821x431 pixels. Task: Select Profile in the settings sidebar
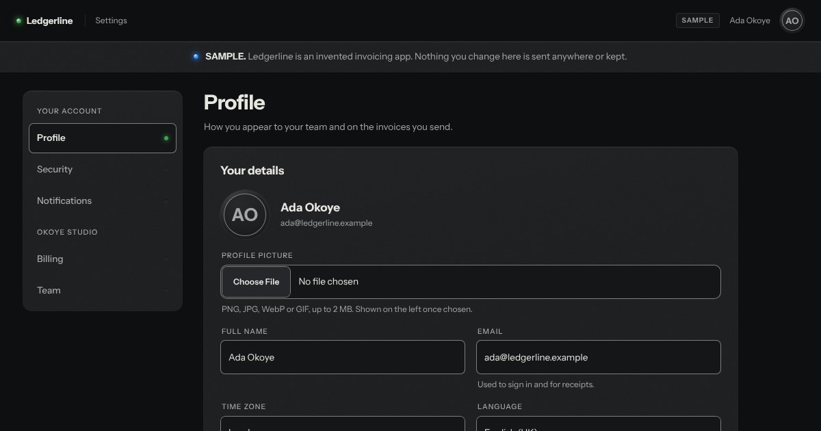(103, 138)
